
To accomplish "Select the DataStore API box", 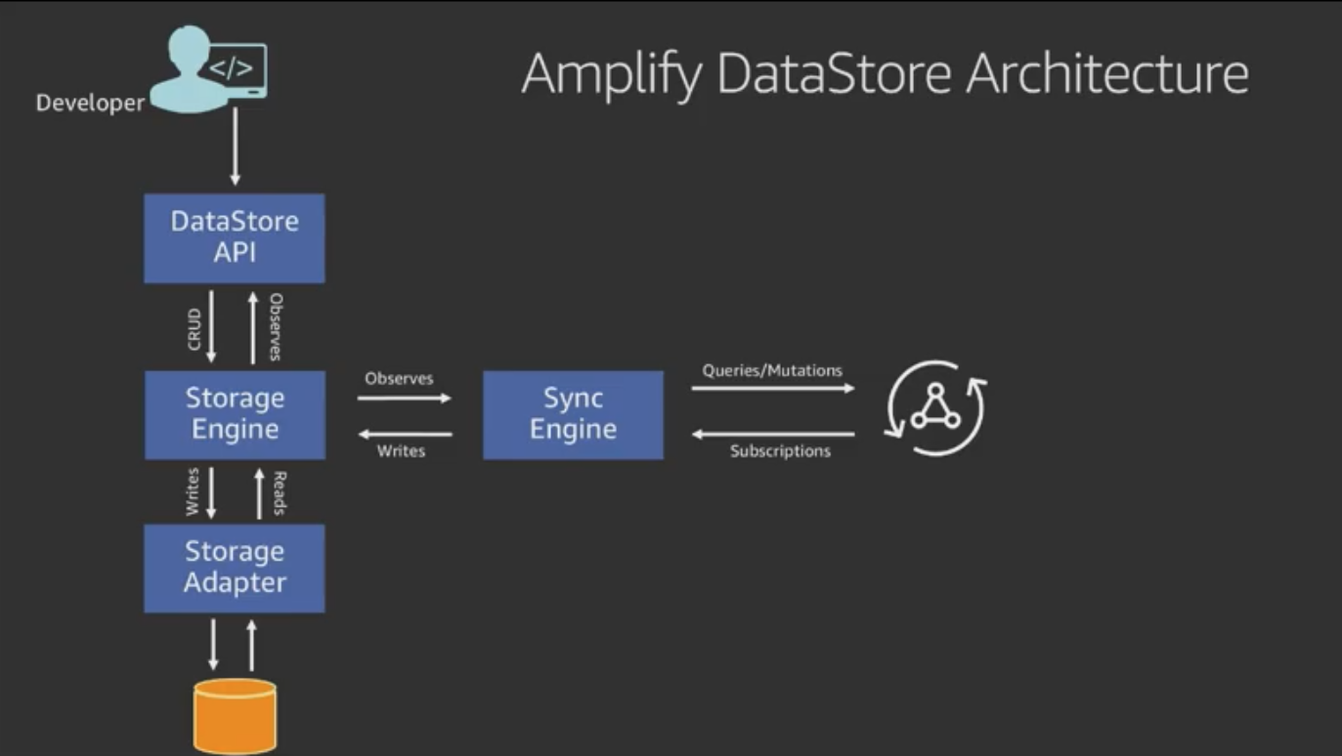I will 235,238.
